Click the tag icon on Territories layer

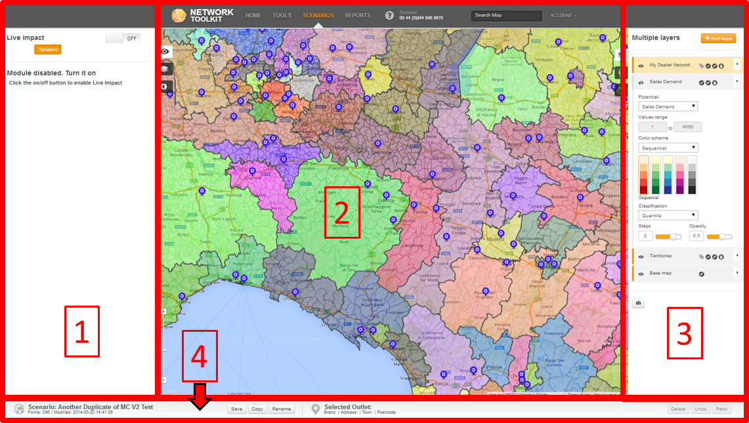point(702,256)
